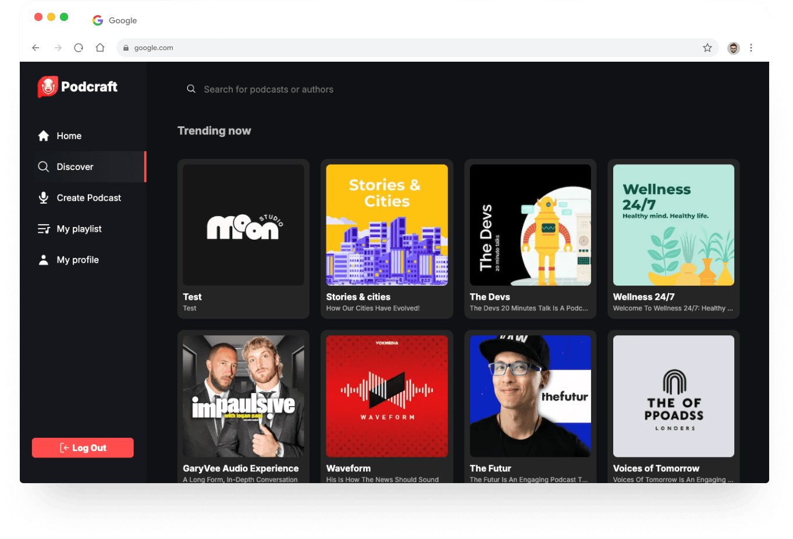Image resolution: width=793 pixels, height=539 pixels.
Task: Switch to the Google browser tab
Action: click(115, 20)
